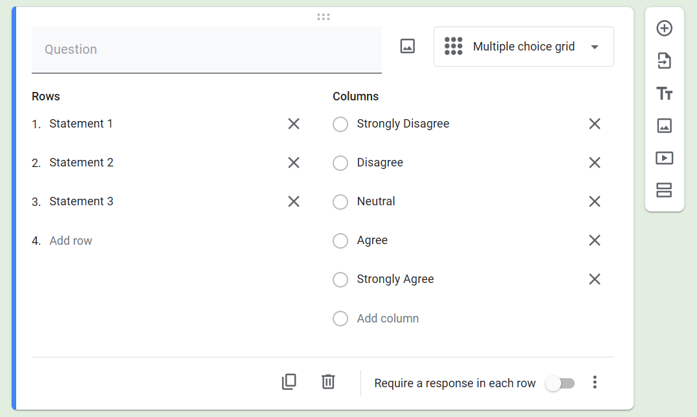Click the Add video icon

[x=665, y=158]
